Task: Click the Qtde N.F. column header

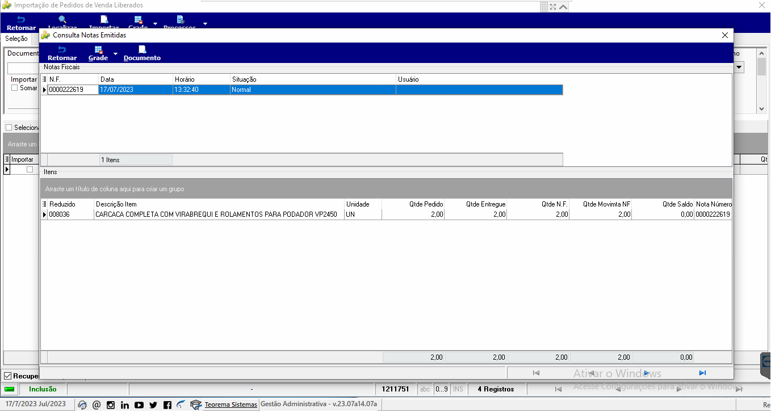Action: (538, 204)
